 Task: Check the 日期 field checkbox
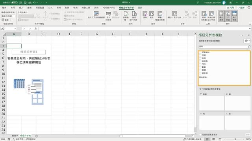[200, 55]
